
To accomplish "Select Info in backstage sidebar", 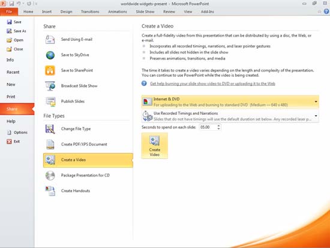I will 10,60.
